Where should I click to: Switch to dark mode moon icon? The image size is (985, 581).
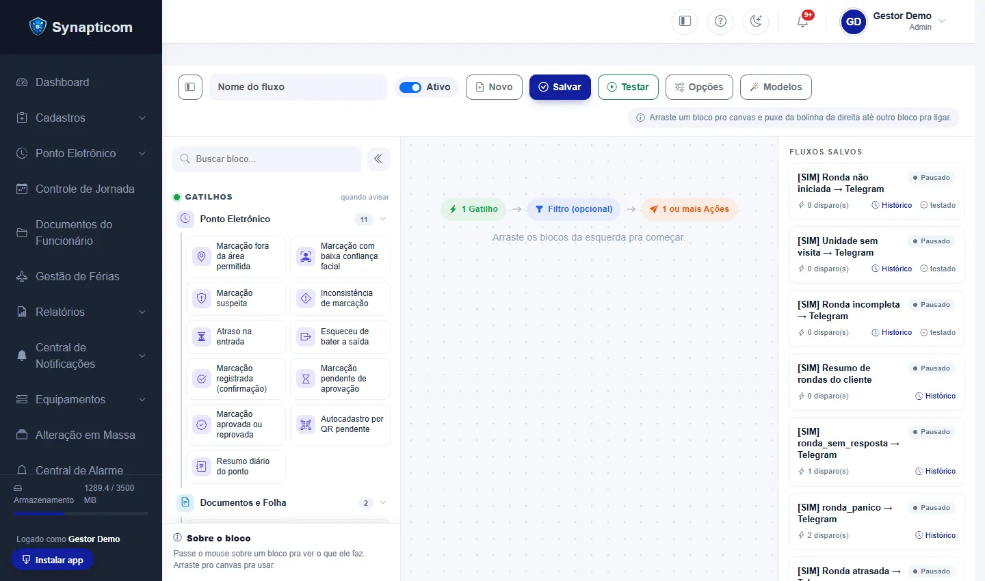[x=756, y=21]
